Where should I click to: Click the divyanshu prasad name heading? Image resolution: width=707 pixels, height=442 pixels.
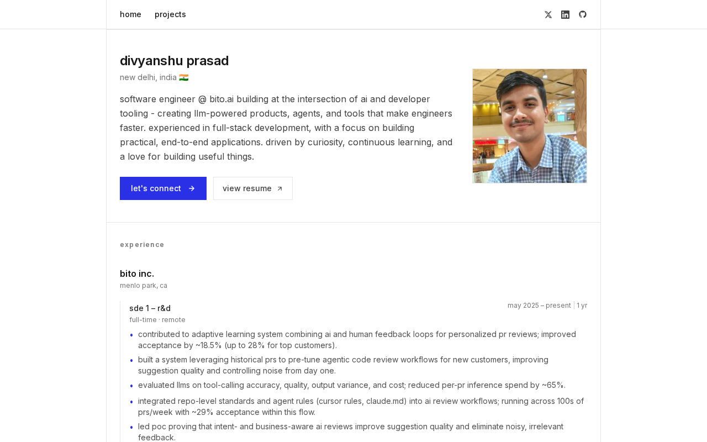pyautogui.click(x=174, y=61)
